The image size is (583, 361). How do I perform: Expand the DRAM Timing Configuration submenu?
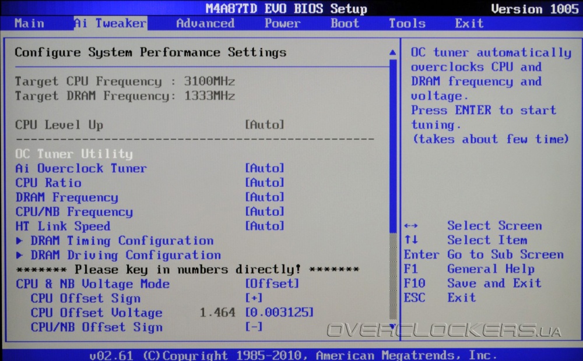point(122,240)
